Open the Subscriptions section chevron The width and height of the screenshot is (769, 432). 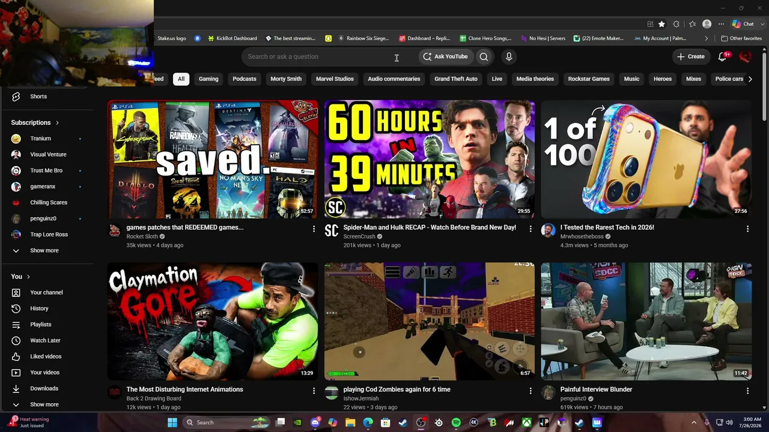57,123
